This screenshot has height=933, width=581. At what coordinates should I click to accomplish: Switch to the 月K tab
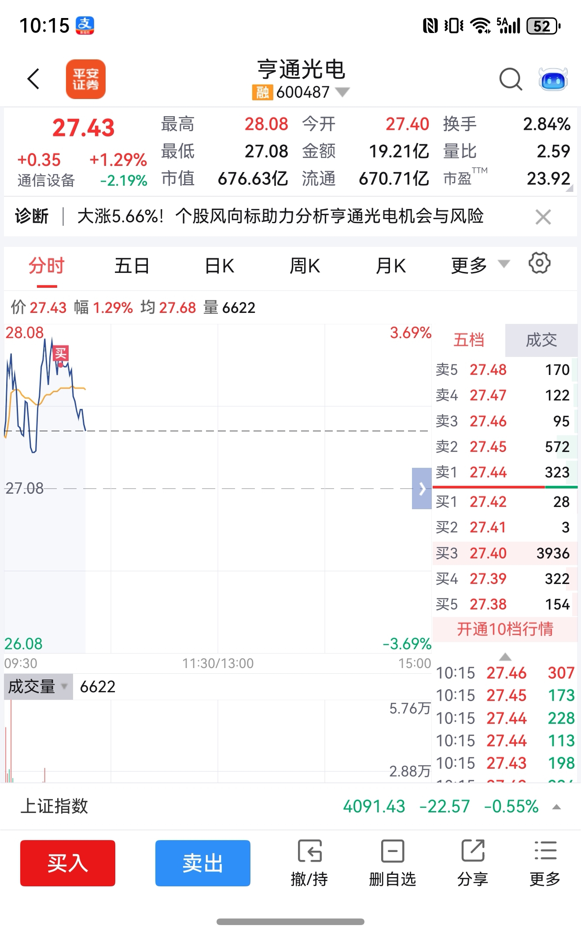[x=391, y=266]
